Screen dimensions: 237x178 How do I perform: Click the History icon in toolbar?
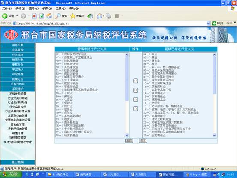click(x=90, y=16)
